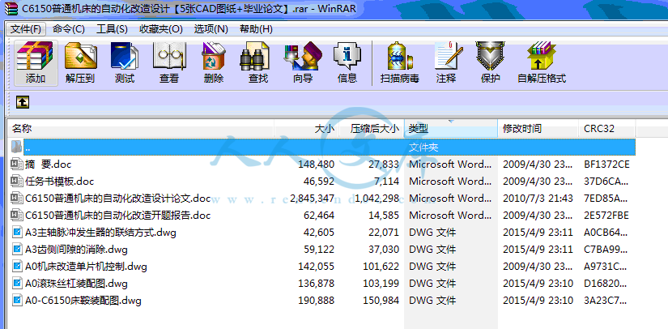This screenshot has height=329, width=668.
Task: Select A3主轴脉冲发生器的联结方式.dwg
Action: coord(100,233)
